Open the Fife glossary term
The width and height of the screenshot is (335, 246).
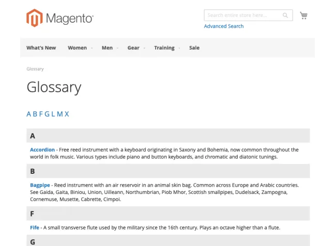(x=35, y=227)
